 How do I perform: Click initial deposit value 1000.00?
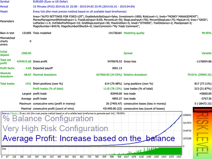(x=26, y=53)
